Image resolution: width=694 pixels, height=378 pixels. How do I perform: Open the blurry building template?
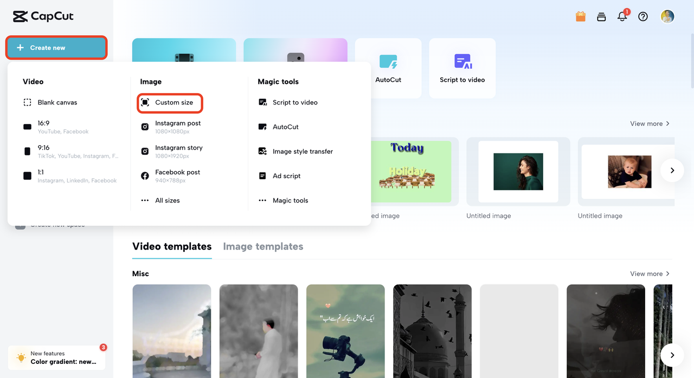pos(172,331)
